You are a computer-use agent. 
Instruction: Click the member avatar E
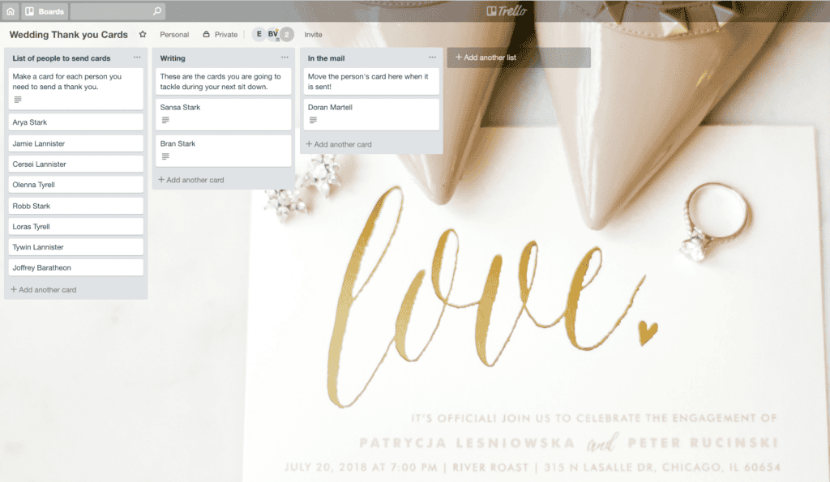[x=259, y=34]
